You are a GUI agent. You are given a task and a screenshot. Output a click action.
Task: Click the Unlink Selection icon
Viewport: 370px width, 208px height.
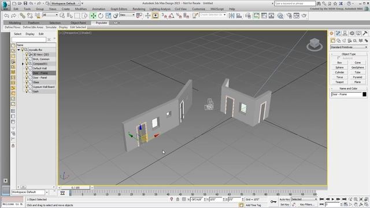pyautogui.click(x=30, y=16)
